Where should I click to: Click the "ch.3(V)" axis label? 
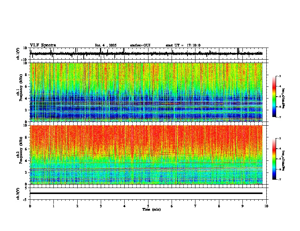pyautogui.click(x=18, y=194)
